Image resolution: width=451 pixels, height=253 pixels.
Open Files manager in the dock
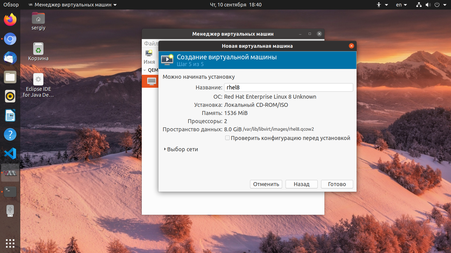[10, 77]
